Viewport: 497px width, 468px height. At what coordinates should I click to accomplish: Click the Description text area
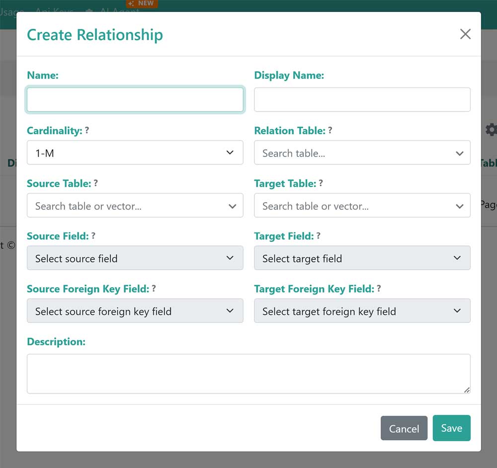[x=248, y=374]
